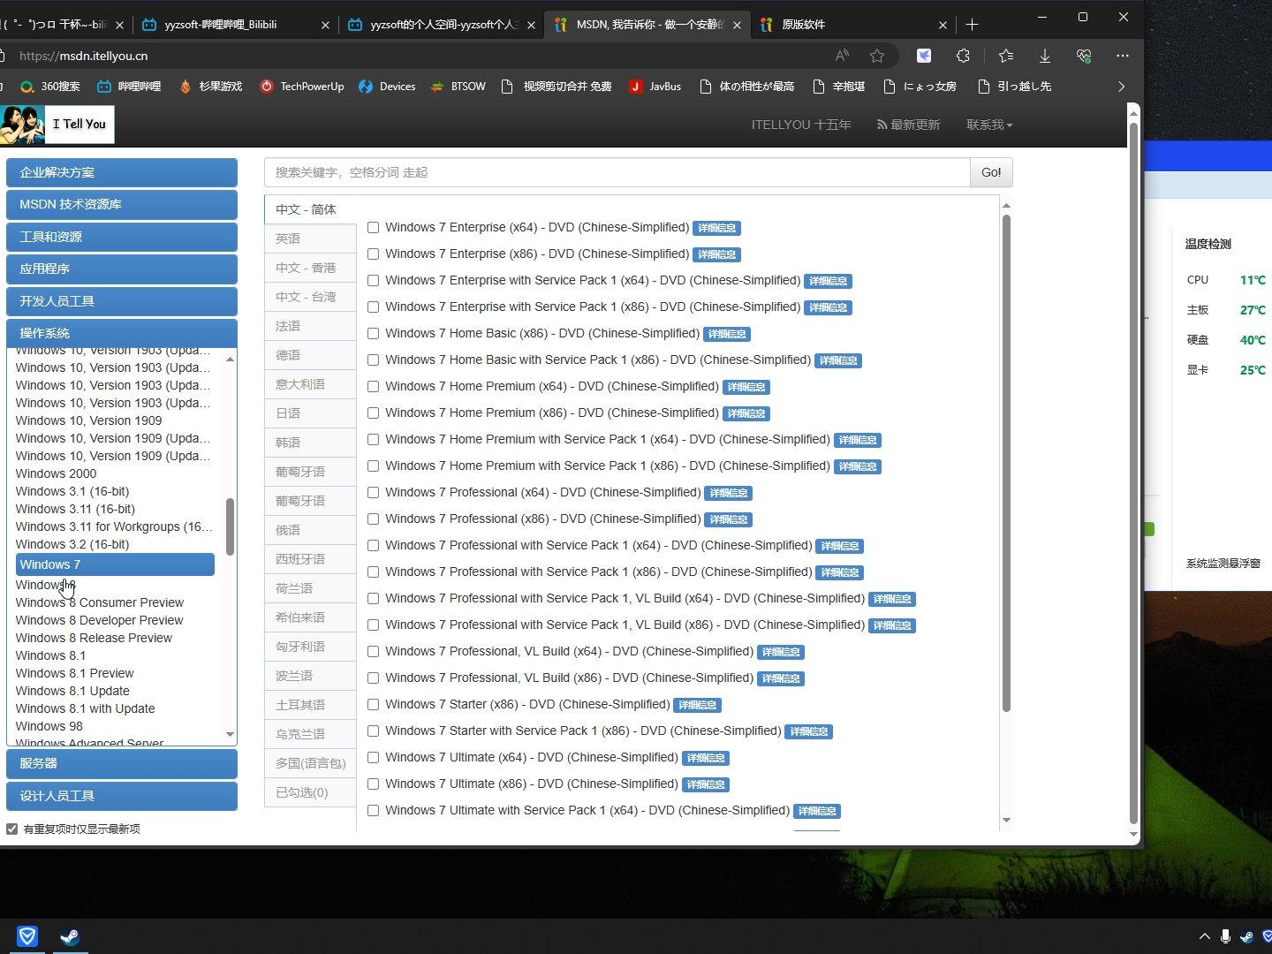
Task: Focus the 搜索关键字 search field
Action: click(x=617, y=172)
